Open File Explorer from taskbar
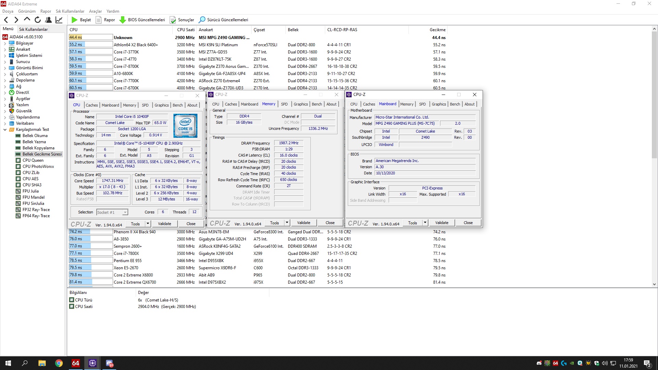The width and height of the screenshot is (658, 370). pyautogui.click(x=42, y=363)
